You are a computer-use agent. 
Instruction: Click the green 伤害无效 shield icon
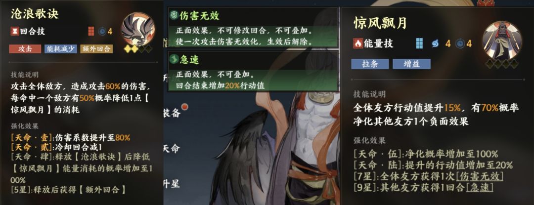pyautogui.click(x=174, y=15)
